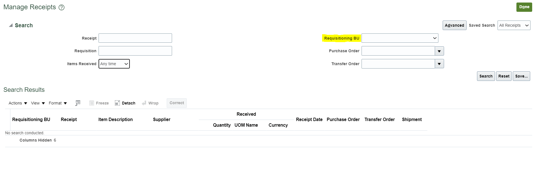Click Done to exit Manage Receipts
The height and width of the screenshot is (173, 535).
[524, 7]
